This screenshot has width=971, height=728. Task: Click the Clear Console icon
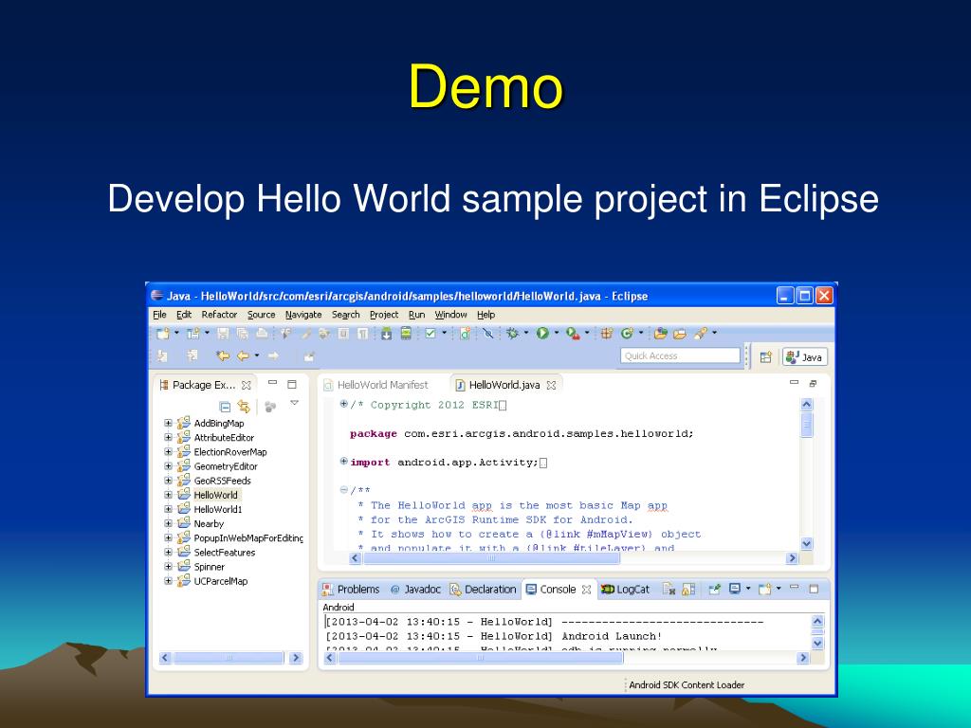tap(669, 590)
